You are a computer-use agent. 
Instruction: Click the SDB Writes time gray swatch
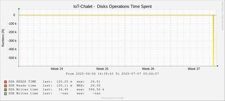pos(6,94)
